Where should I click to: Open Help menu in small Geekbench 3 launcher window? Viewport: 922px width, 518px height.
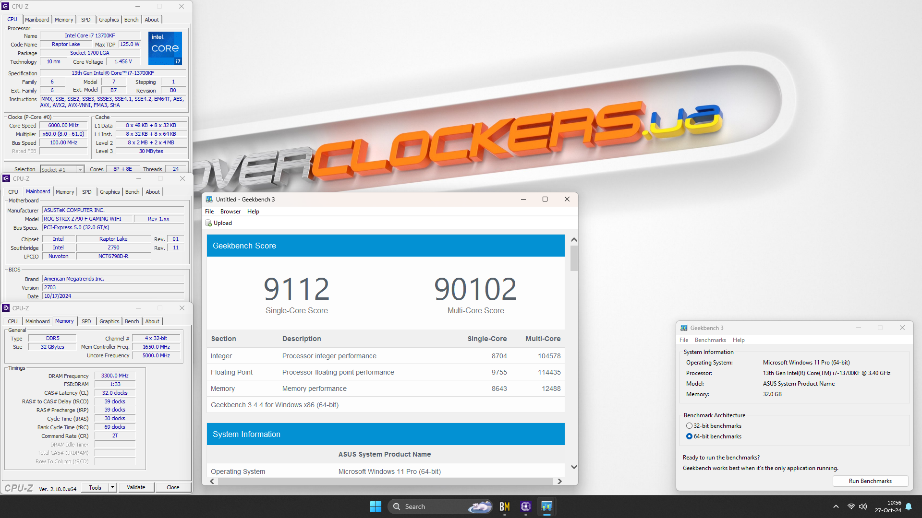739,340
